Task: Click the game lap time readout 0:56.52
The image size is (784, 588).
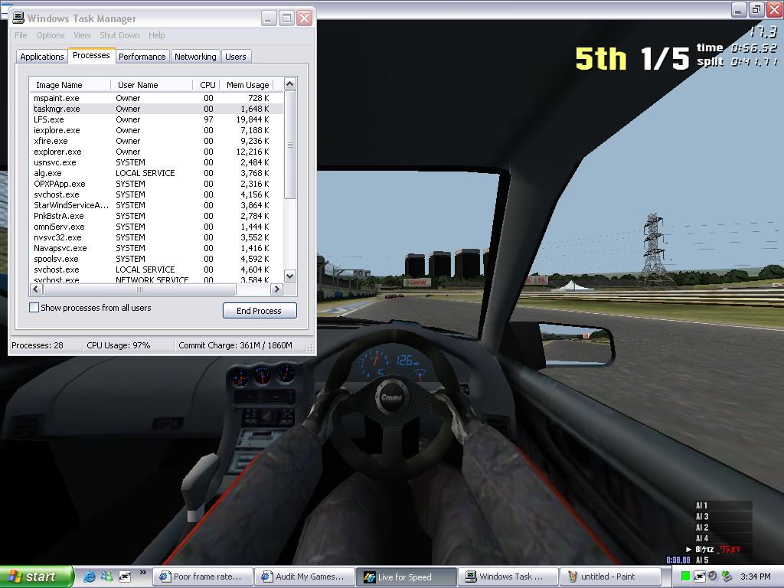Action: coord(753,48)
